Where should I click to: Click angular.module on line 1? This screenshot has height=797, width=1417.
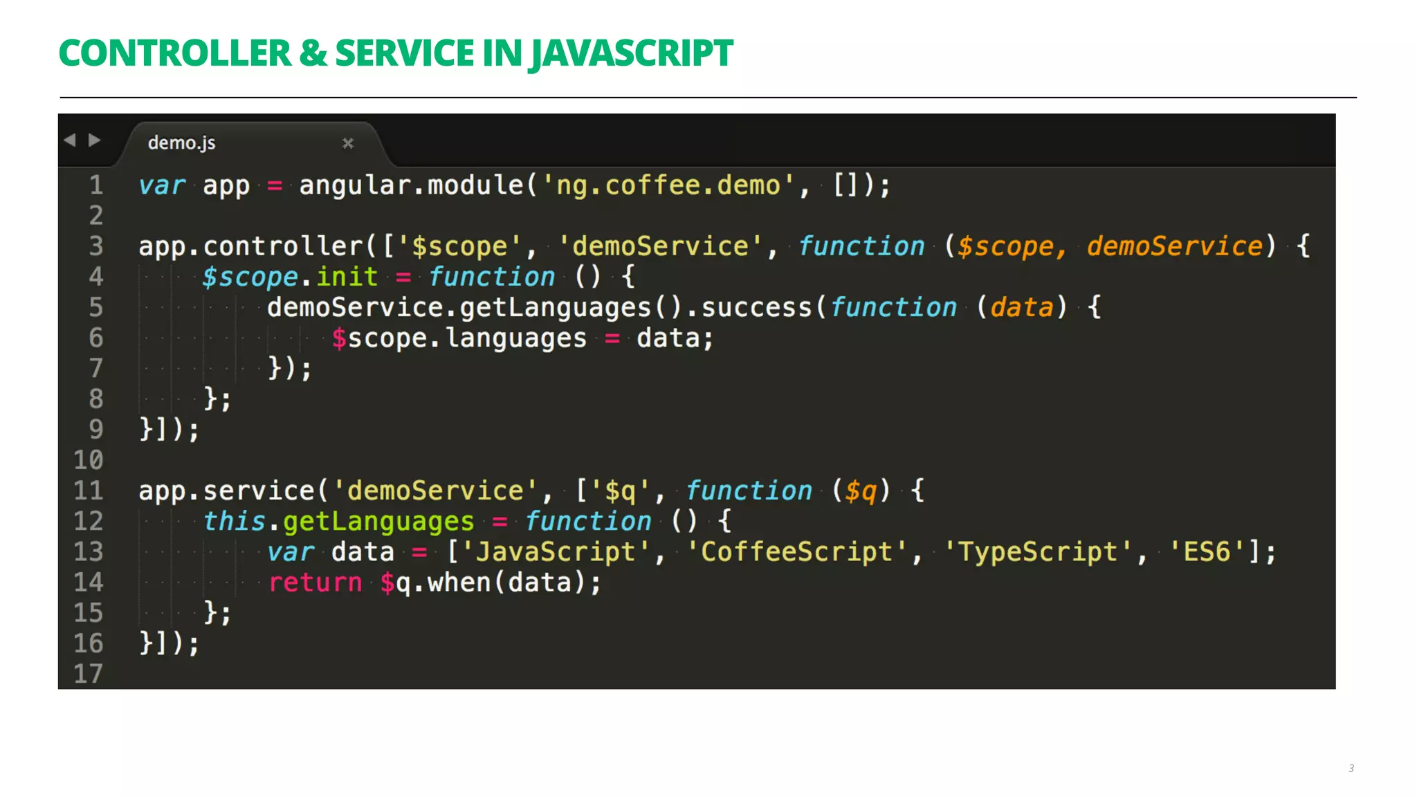coord(411,185)
